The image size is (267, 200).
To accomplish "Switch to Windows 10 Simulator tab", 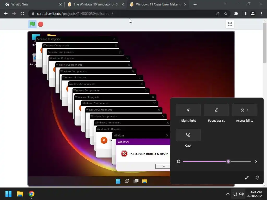I will [x=96, y=4].
